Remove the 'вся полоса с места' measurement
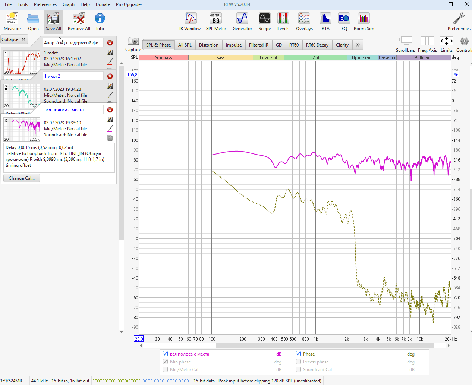The height and width of the screenshot is (385, 472). click(x=110, y=110)
